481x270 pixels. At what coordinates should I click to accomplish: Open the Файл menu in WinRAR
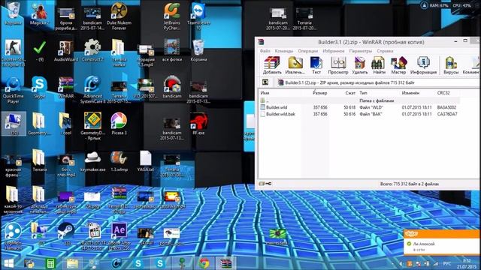[x=265, y=51]
